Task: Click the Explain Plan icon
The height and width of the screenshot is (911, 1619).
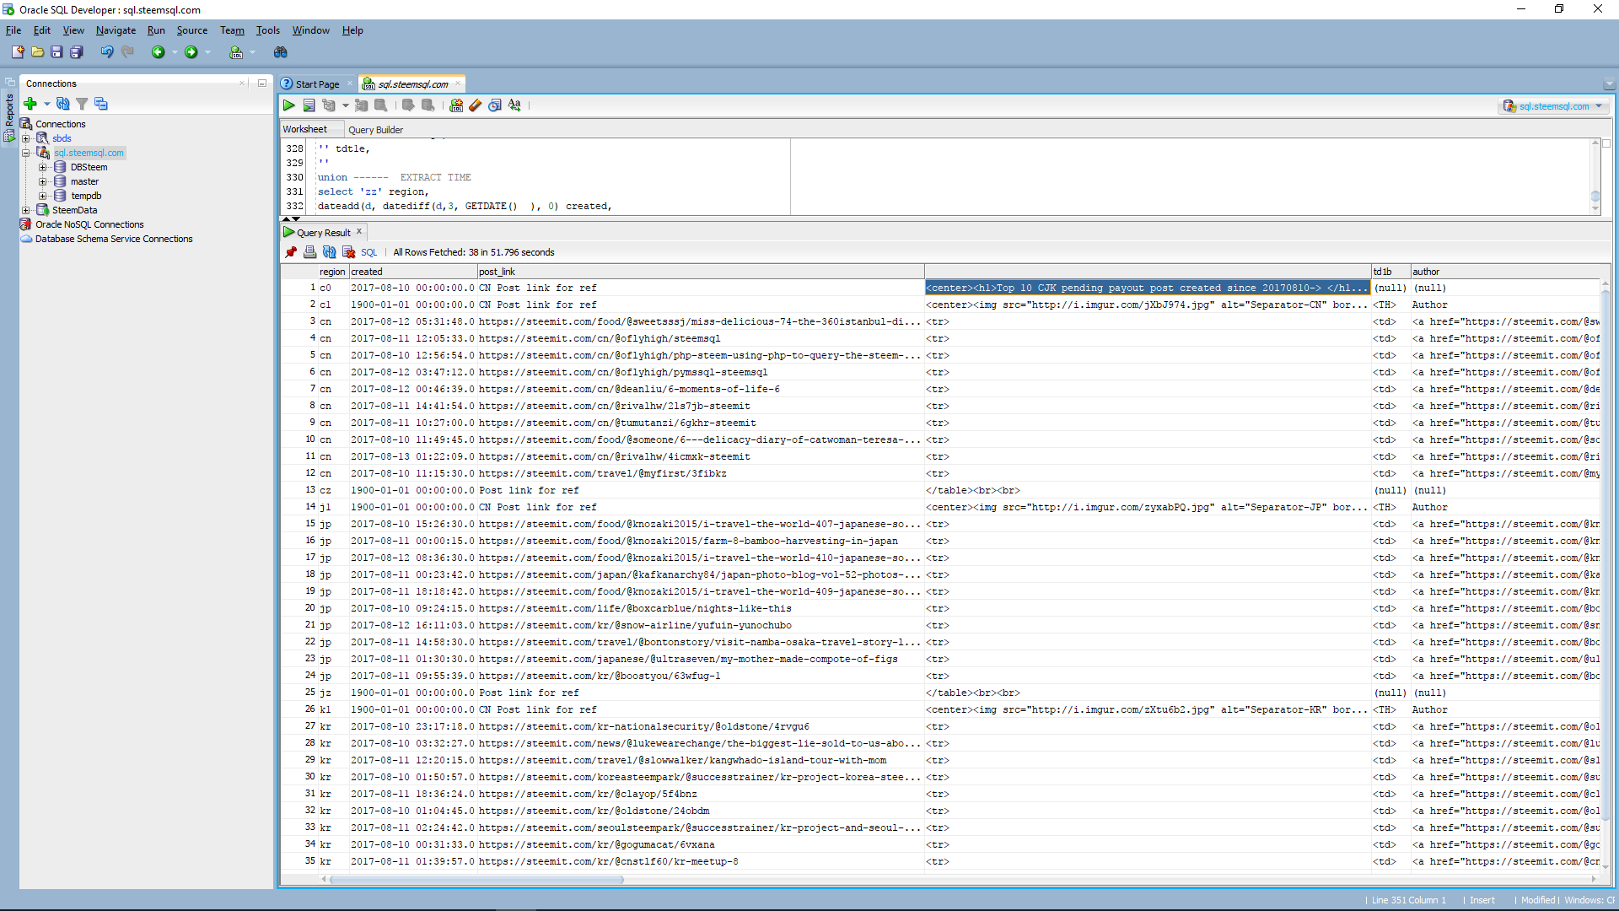Action: pos(329,105)
